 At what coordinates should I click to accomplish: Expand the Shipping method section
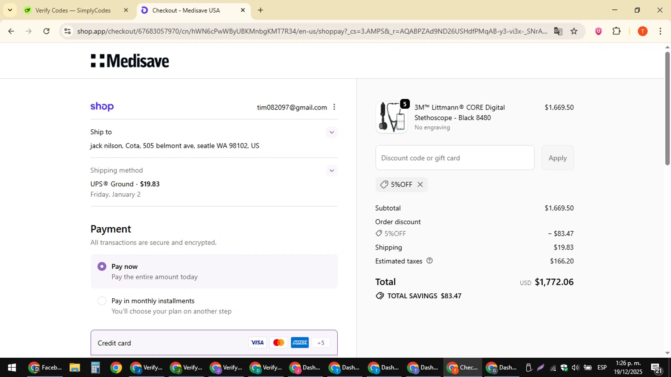pyautogui.click(x=331, y=170)
